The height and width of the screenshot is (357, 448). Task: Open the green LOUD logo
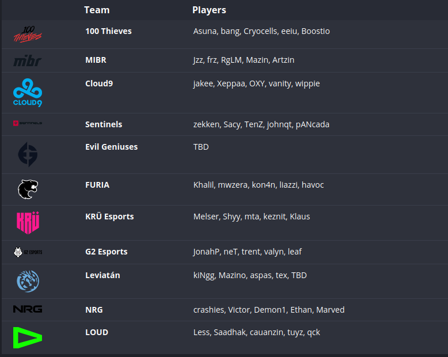pos(28,338)
